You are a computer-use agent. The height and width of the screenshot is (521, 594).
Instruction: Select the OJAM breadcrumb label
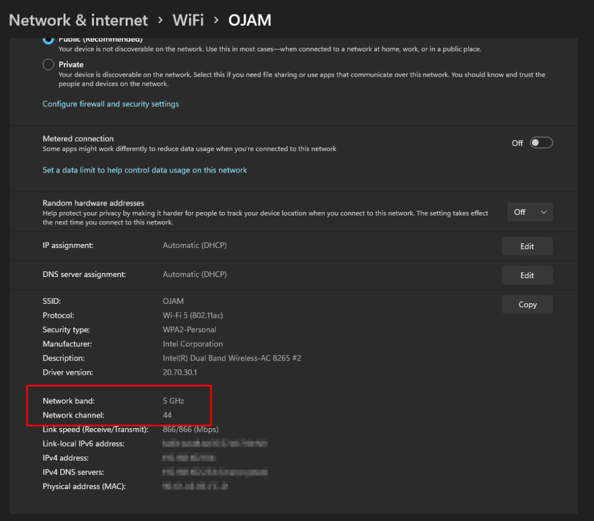pyautogui.click(x=249, y=20)
